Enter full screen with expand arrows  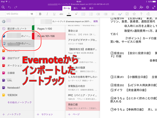pyautogui.click(x=154, y=7)
